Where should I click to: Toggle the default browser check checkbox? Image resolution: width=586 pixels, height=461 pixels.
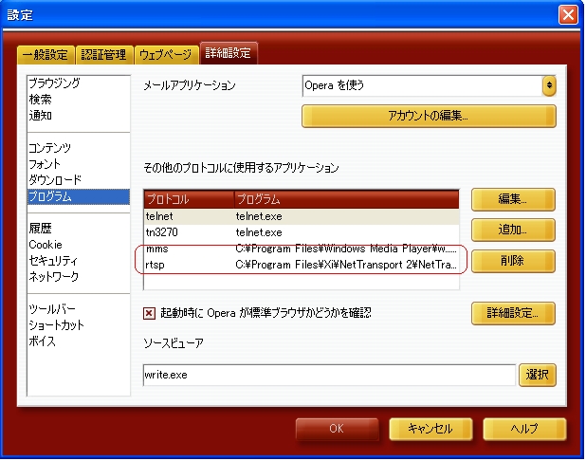[x=149, y=313]
